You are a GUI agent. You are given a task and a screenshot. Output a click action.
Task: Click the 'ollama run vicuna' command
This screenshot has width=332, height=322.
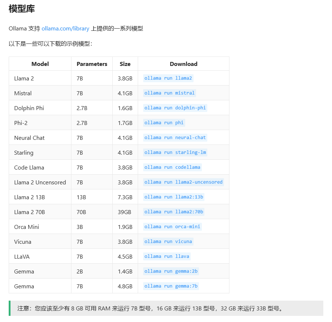[x=168, y=241]
